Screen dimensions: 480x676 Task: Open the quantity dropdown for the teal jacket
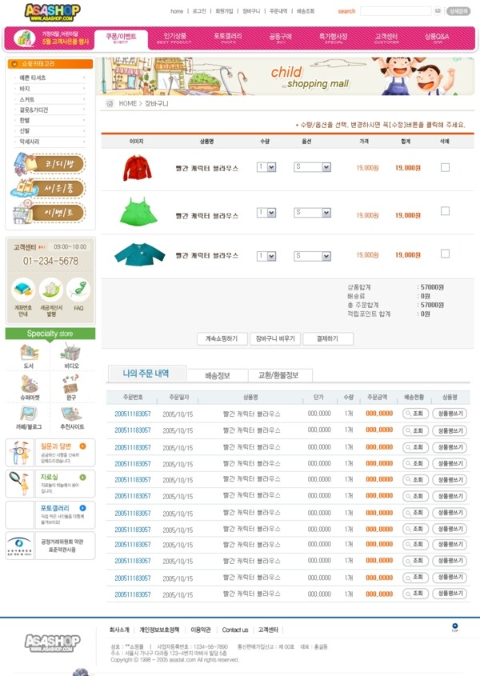[266, 256]
